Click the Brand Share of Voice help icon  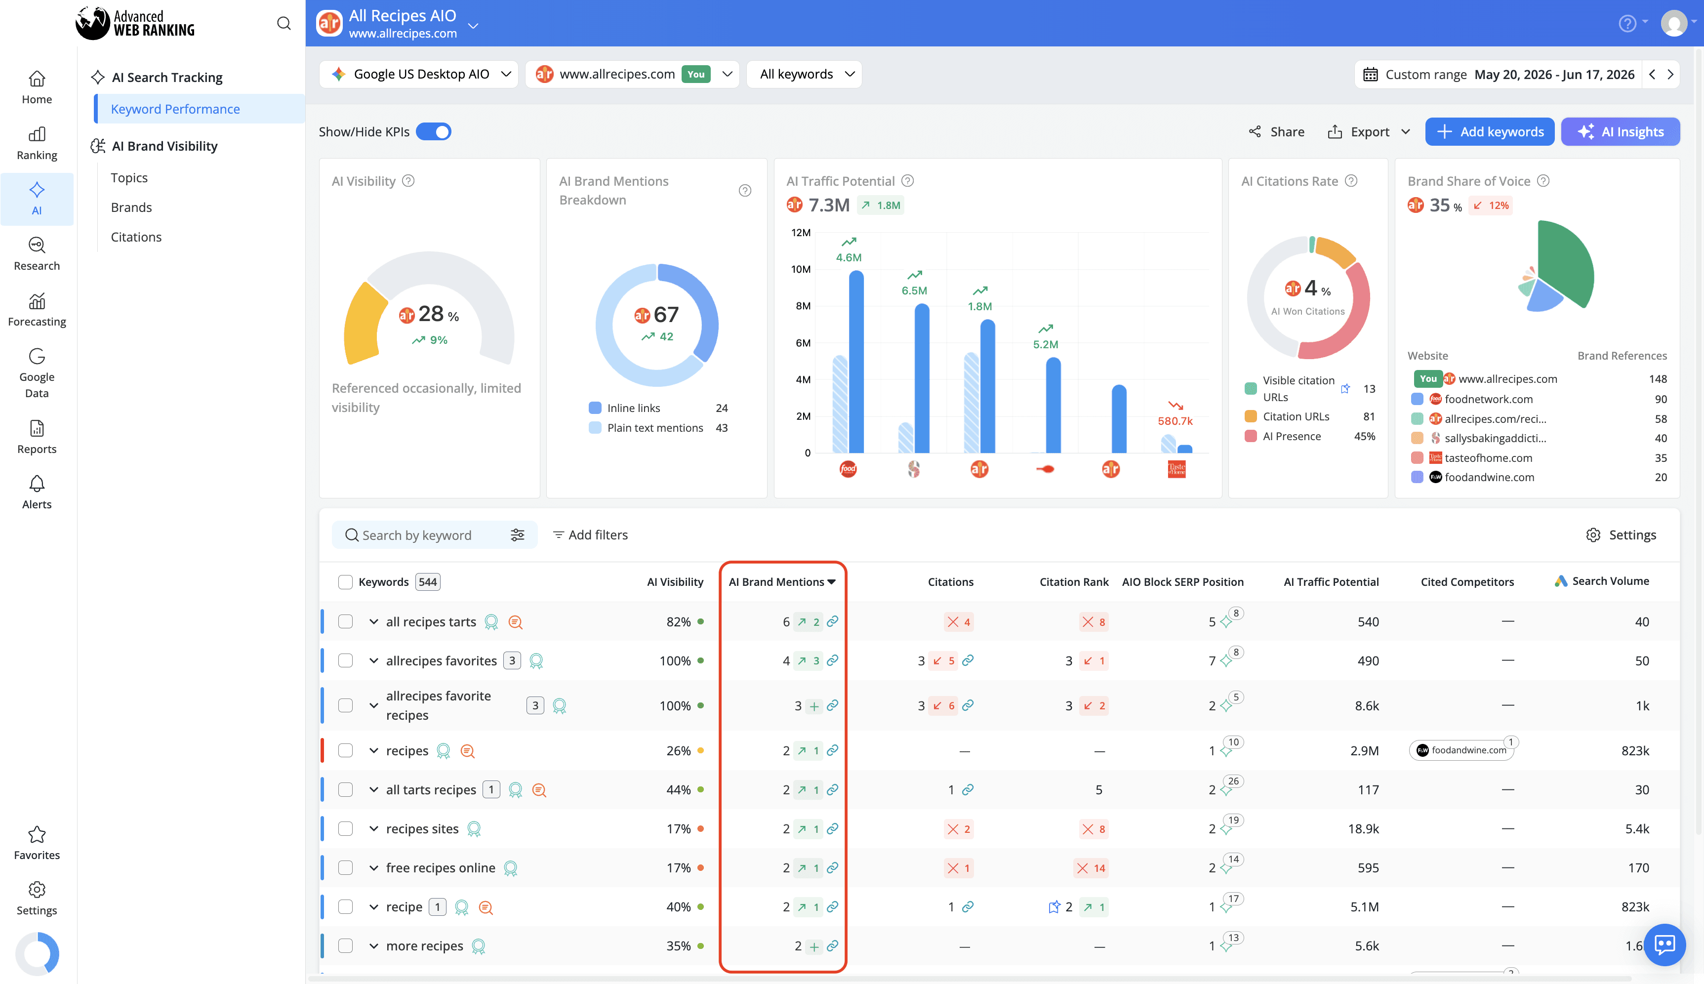point(1543,180)
